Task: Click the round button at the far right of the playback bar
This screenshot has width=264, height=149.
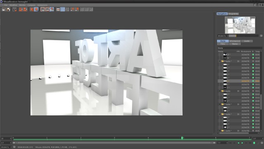Action: (x=262, y=143)
